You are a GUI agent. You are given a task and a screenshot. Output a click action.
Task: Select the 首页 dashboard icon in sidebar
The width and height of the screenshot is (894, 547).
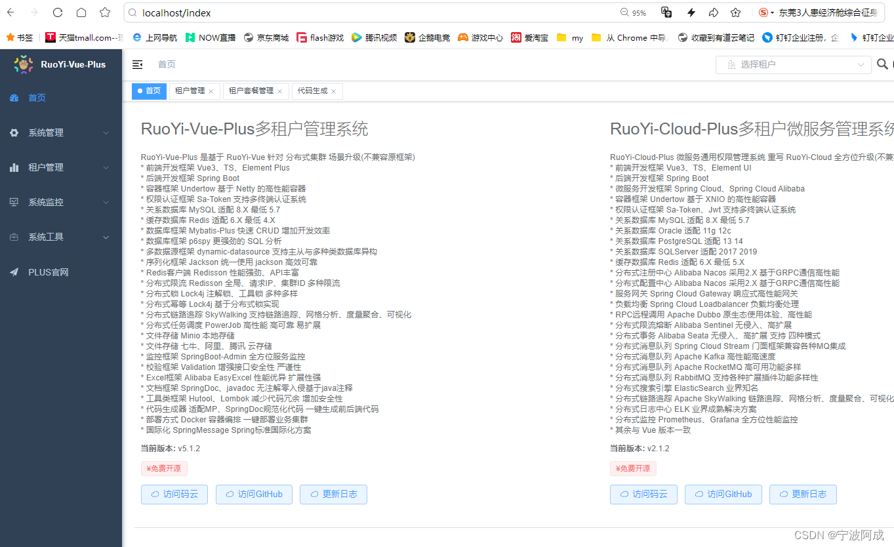[x=14, y=97]
